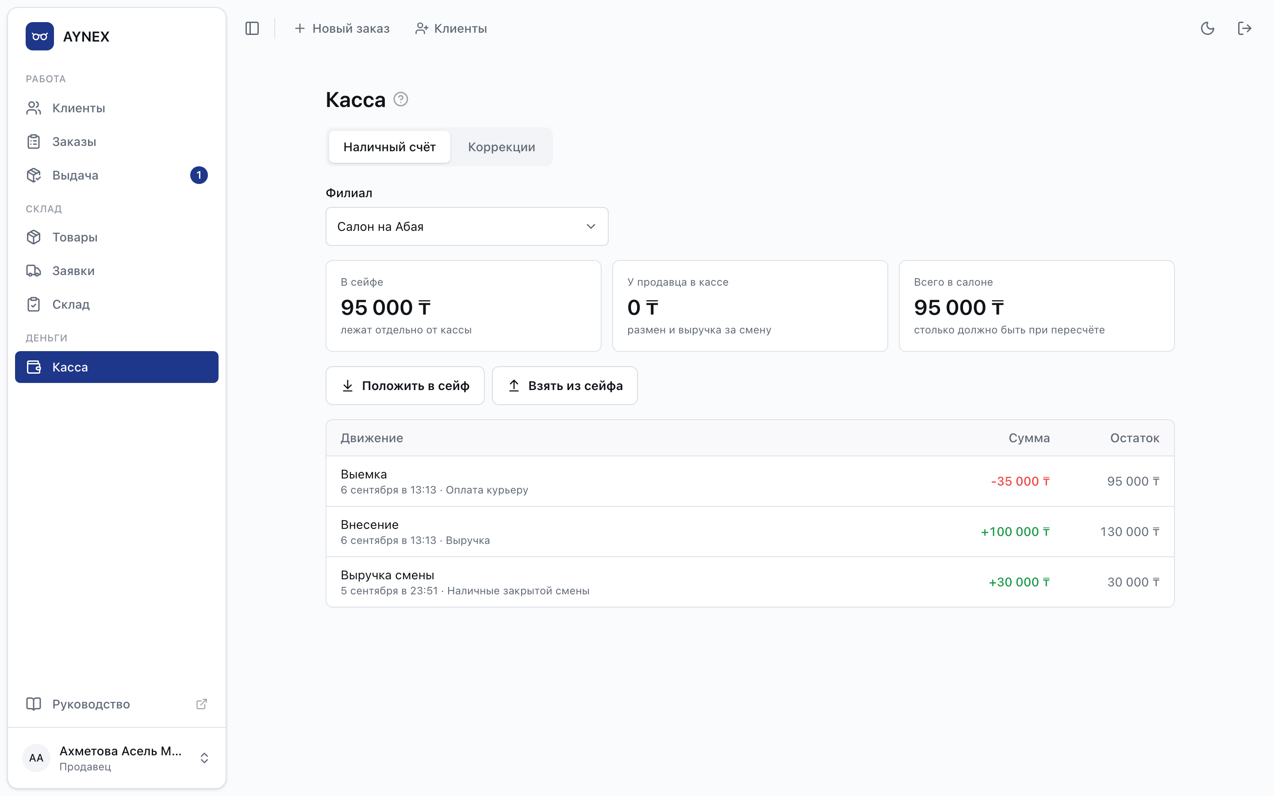Click the 130 000 ₸ balance value
This screenshot has height=796, width=1274.
[1130, 532]
